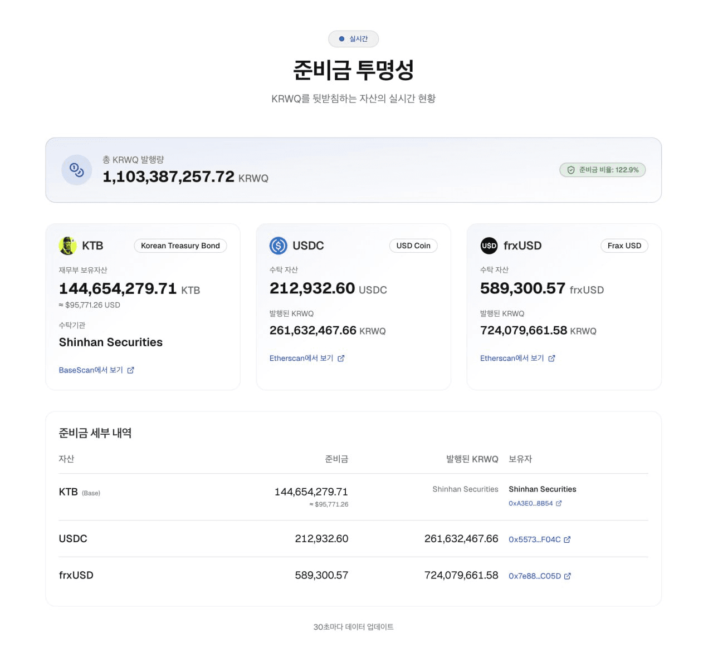The height and width of the screenshot is (648, 713).
Task: Click external-link icon beside BaseScan link
Action: click(130, 370)
